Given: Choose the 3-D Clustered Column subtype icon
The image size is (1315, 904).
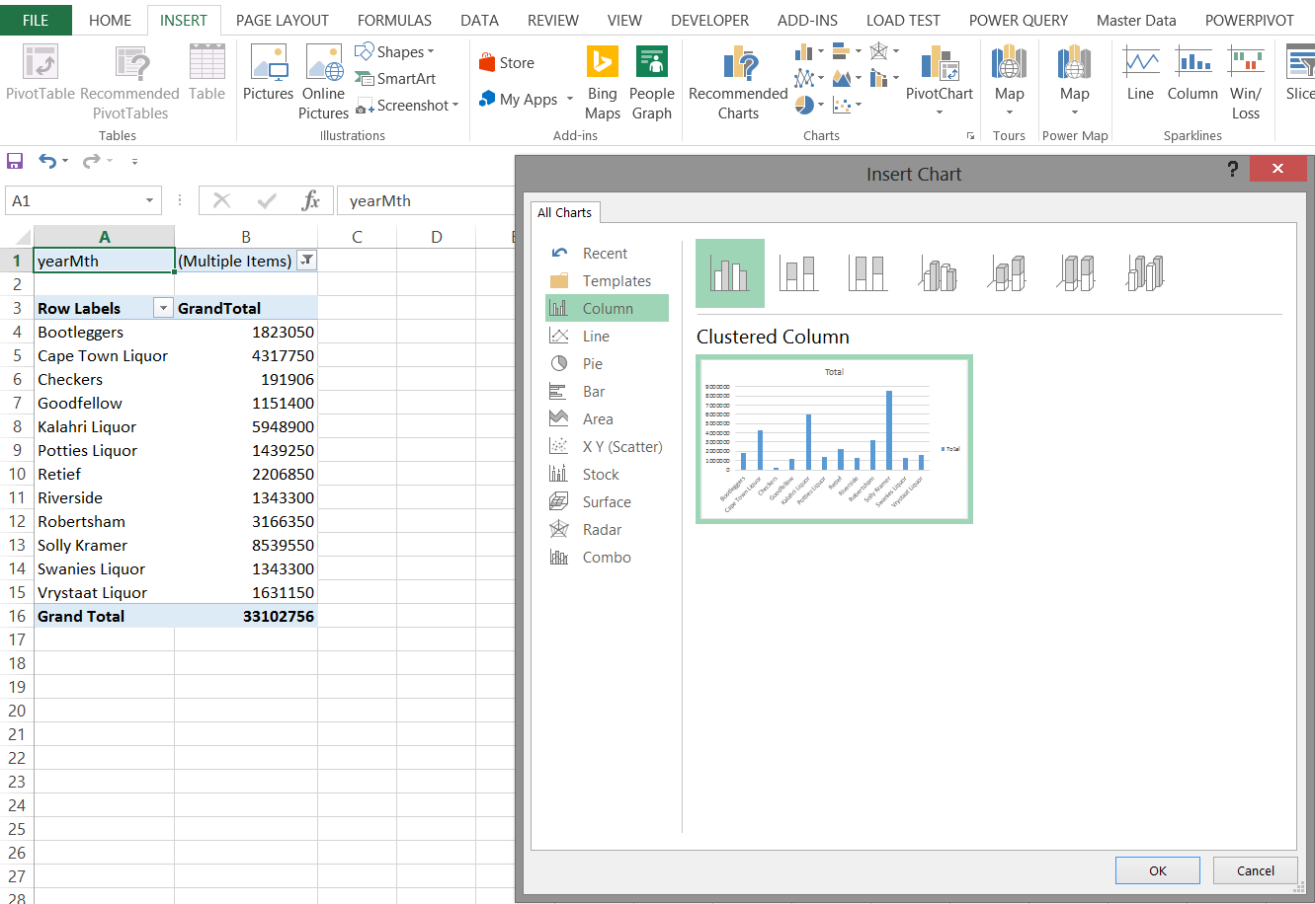Looking at the screenshot, I should 938,273.
